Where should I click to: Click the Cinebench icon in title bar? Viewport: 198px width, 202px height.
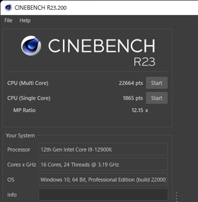point(8,7)
